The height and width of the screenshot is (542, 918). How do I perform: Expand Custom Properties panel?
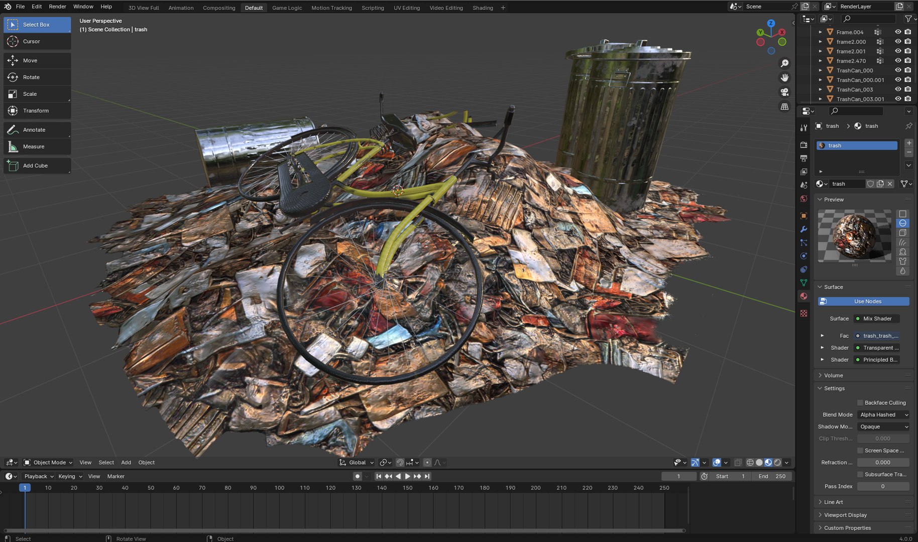pyautogui.click(x=847, y=528)
